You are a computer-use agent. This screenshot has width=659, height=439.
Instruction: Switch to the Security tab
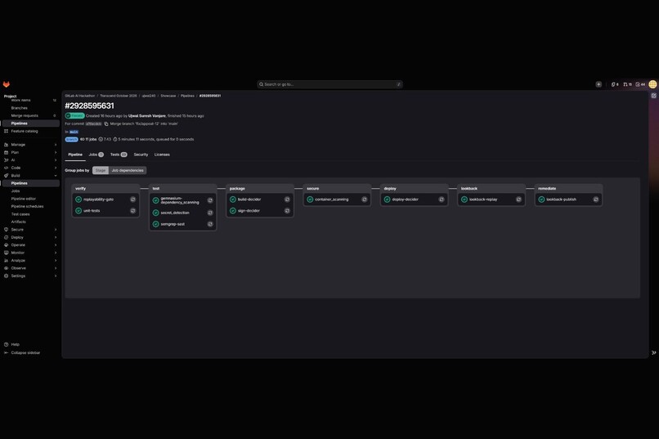141,155
